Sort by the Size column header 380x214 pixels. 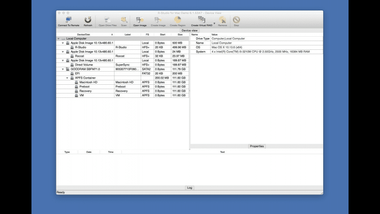point(180,35)
